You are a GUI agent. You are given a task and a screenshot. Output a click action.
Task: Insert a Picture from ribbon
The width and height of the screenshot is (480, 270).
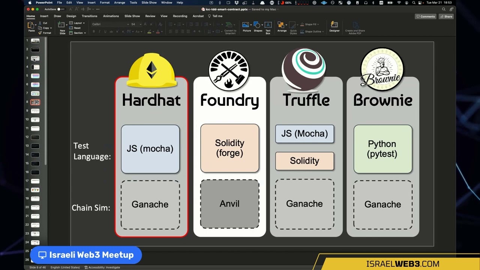(x=247, y=27)
